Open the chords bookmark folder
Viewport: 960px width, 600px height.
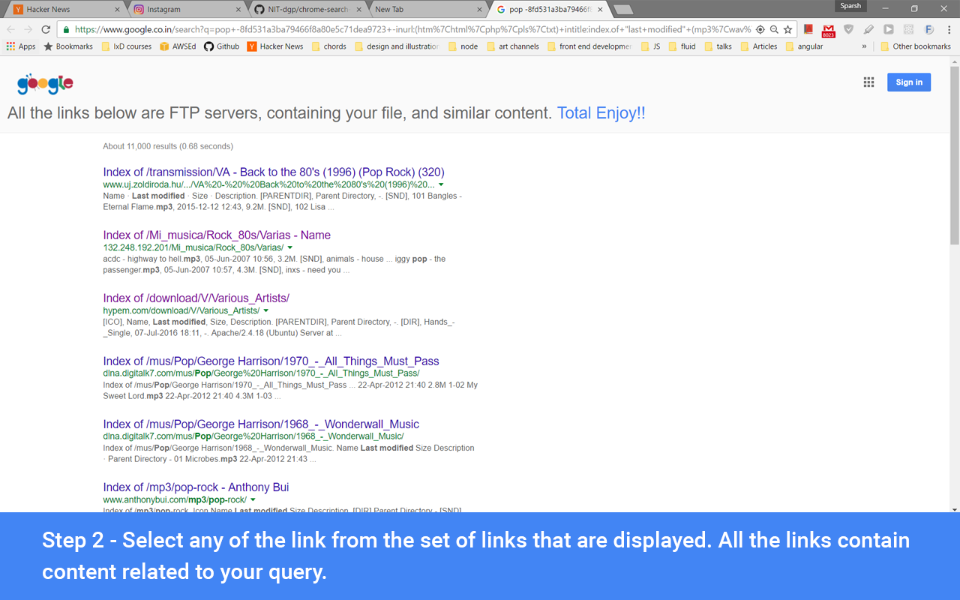point(328,46)
